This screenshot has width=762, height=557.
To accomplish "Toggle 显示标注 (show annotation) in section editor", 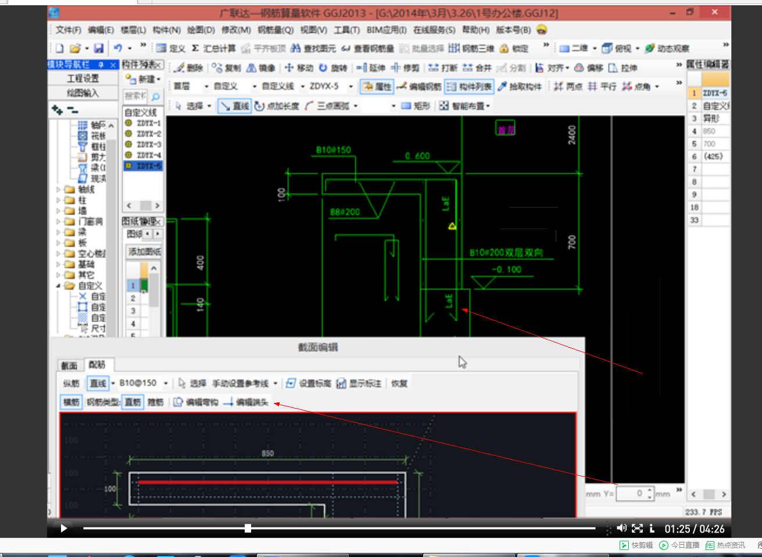I will [x=359, y=383].
